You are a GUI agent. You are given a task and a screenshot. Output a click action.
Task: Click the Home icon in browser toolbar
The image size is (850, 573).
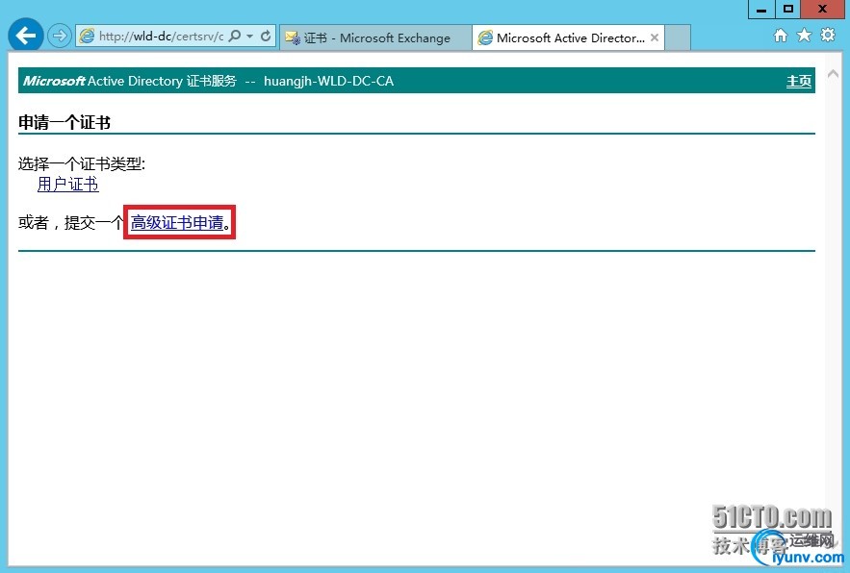pyautogui.click(x=781, y=36)
